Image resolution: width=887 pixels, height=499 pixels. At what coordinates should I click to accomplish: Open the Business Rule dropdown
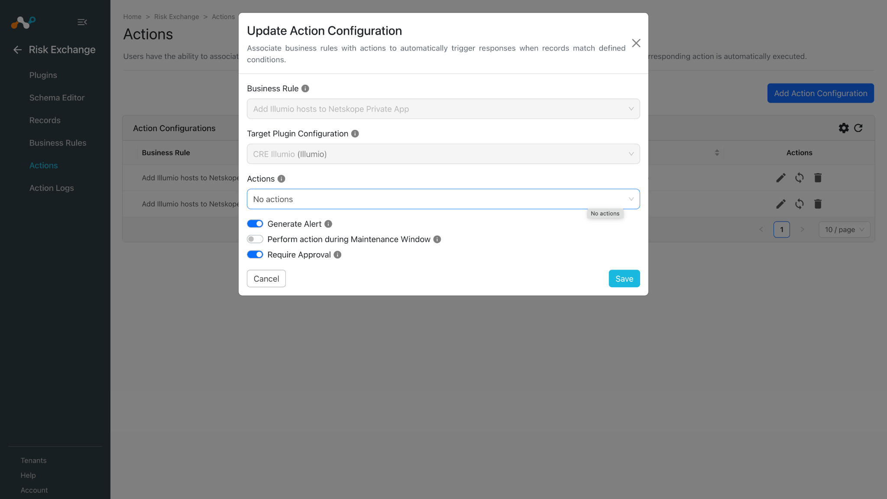[443, 109]
